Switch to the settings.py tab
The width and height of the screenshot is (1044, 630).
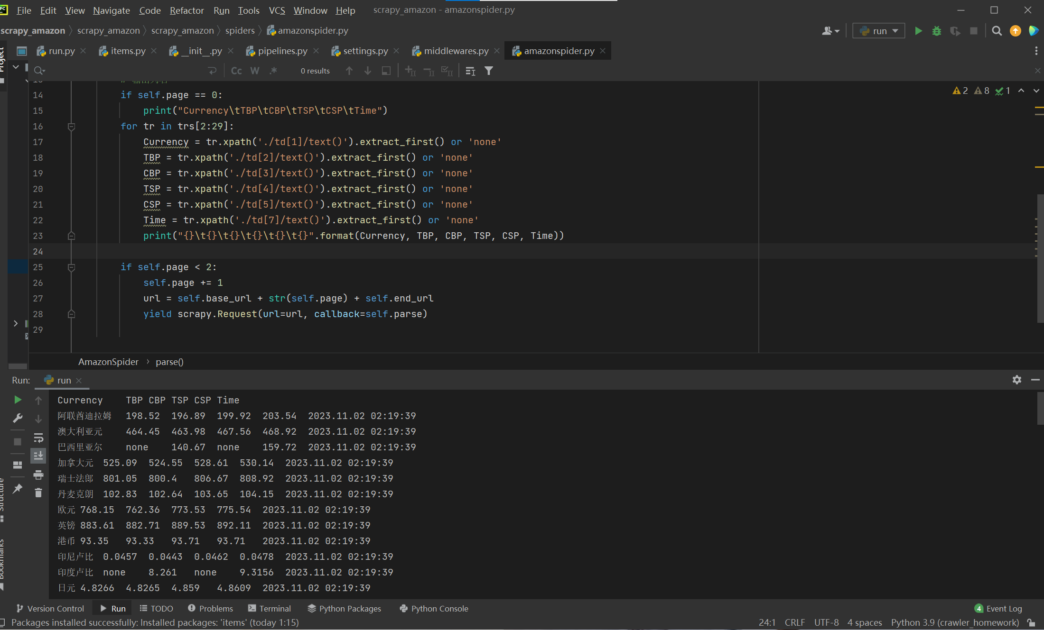tap(365, 51)
